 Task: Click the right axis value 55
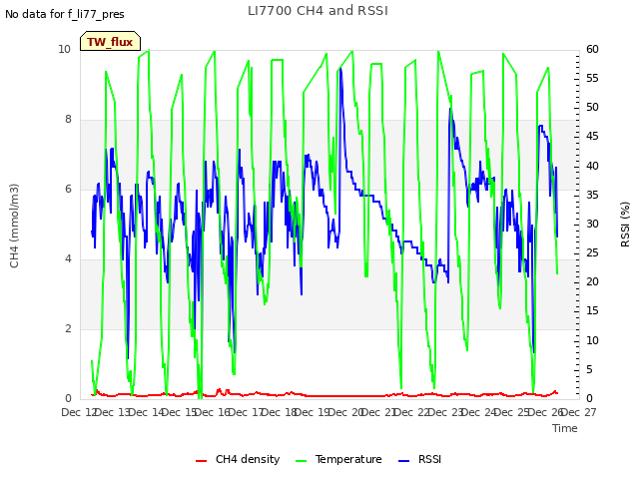592,78
